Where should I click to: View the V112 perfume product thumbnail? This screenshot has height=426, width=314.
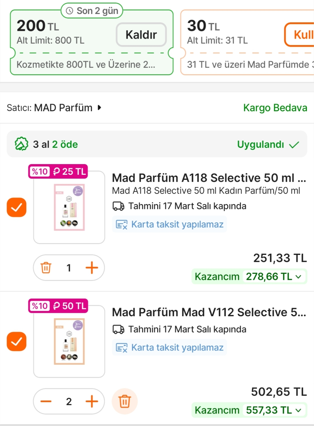tap(69, 341)
